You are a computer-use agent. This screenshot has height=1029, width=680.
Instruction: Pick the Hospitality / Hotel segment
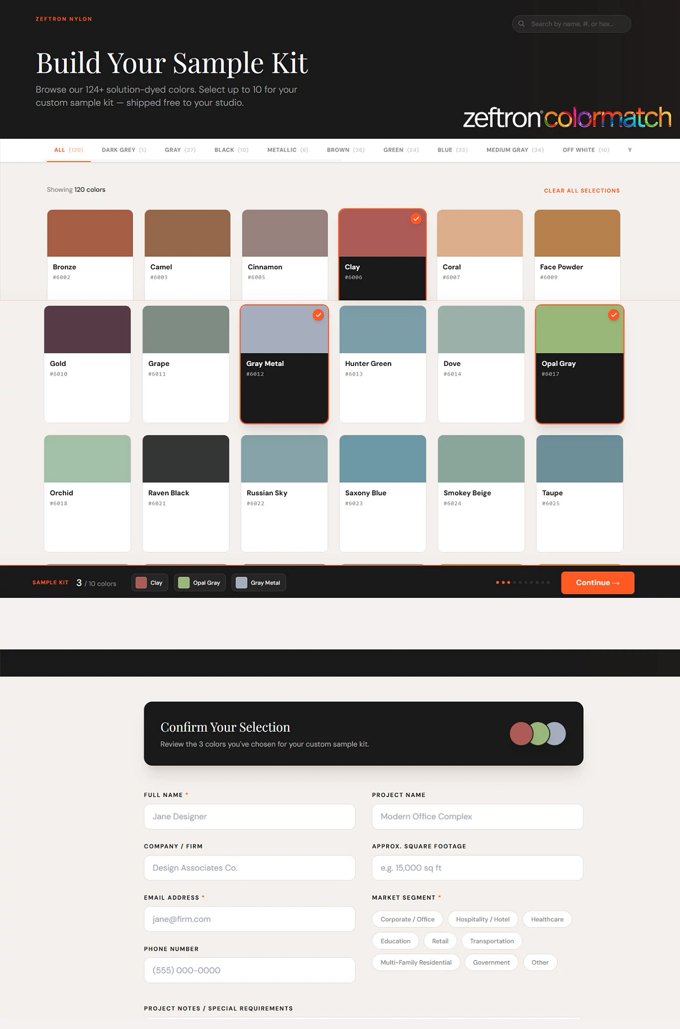[x=483, y=919]
